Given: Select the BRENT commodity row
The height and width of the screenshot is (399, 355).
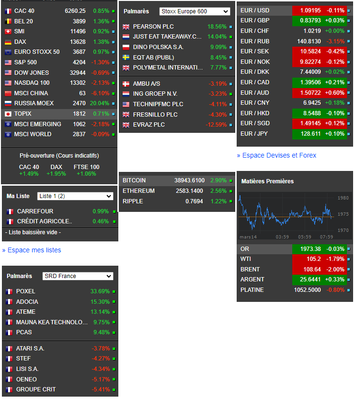Looking at the screenshot, I should (x=295, y=269).
